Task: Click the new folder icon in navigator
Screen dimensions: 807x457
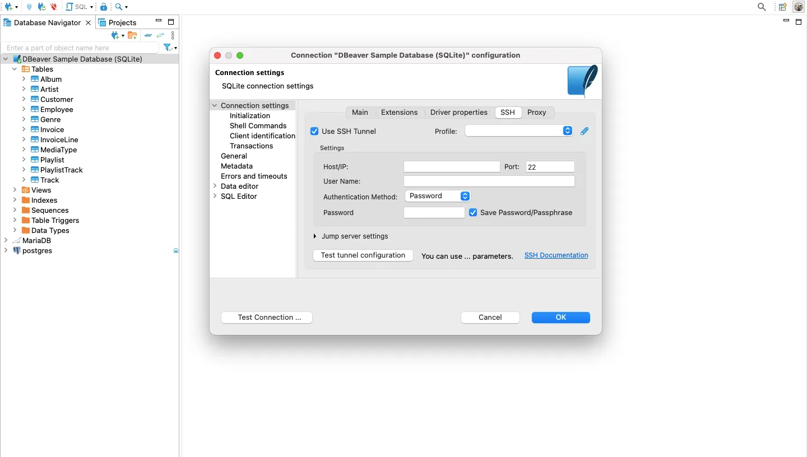Action: [132, 35]
